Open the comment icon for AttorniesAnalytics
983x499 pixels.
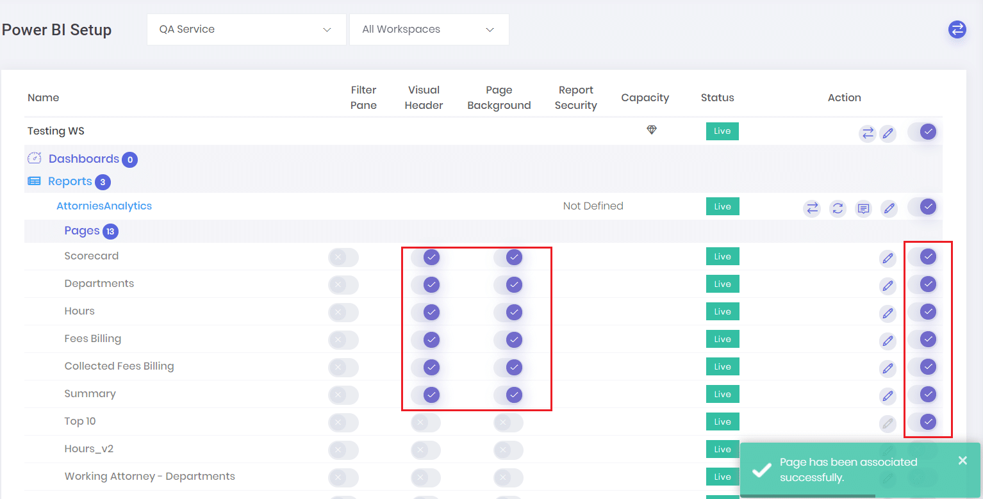(x=863, y=208)
